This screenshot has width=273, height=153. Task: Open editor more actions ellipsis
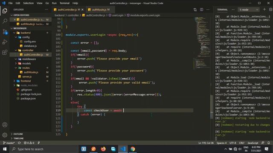[x=208, y=10]
